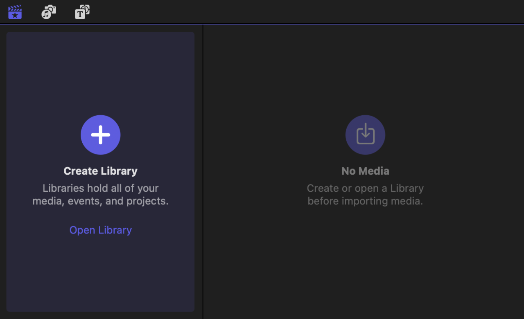Show the Libraries sidebar

point(15,12)
